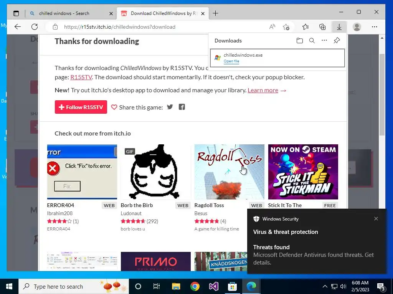
Task: Close the chilled windows Search tab
Action: [111, 13]
